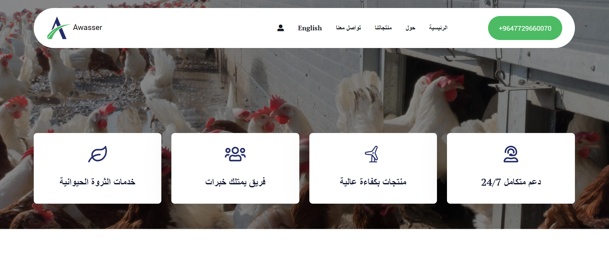The width and height of the screenshot is (609, 264).
Task: Click the Awasser logo emblem
Action: coord(58,28)
